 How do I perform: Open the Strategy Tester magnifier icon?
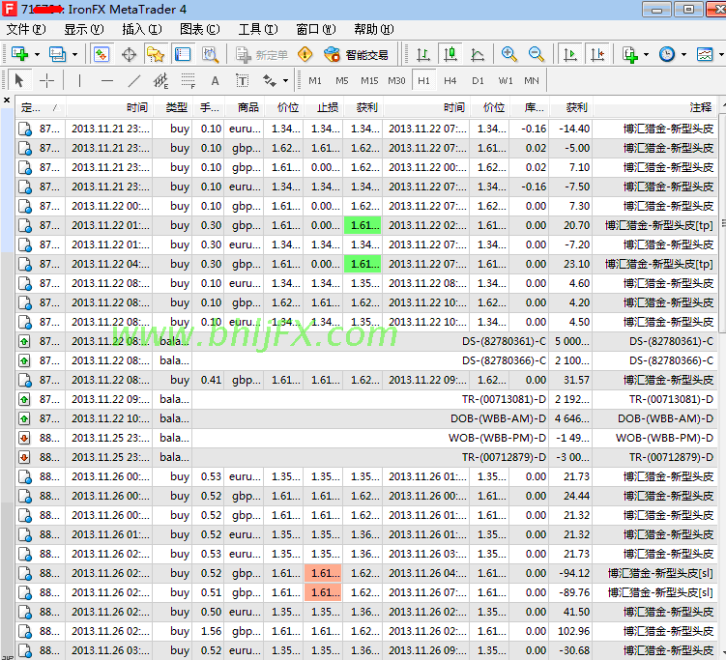click(x=211, y=55)
